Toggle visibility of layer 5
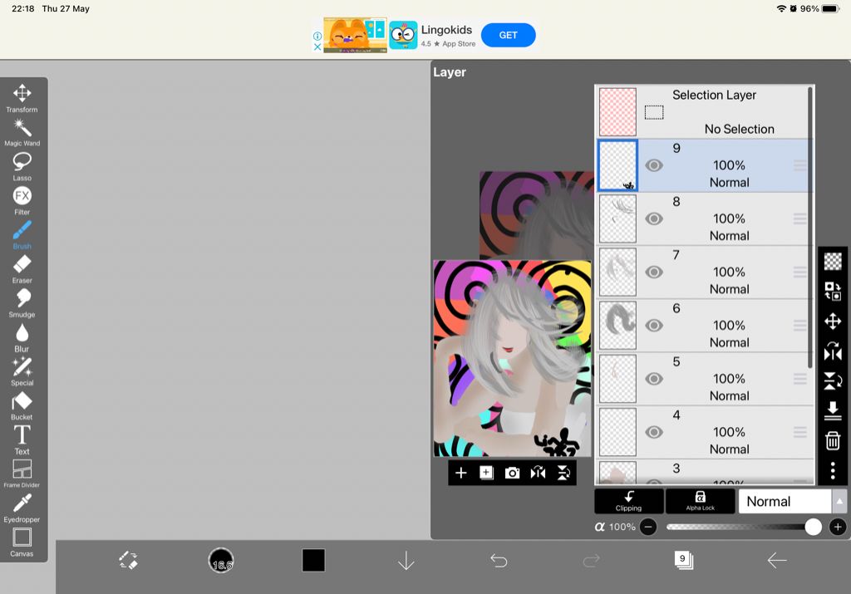Screen dimensions: 851x594 pyautogui.click(x=654, y=379)
